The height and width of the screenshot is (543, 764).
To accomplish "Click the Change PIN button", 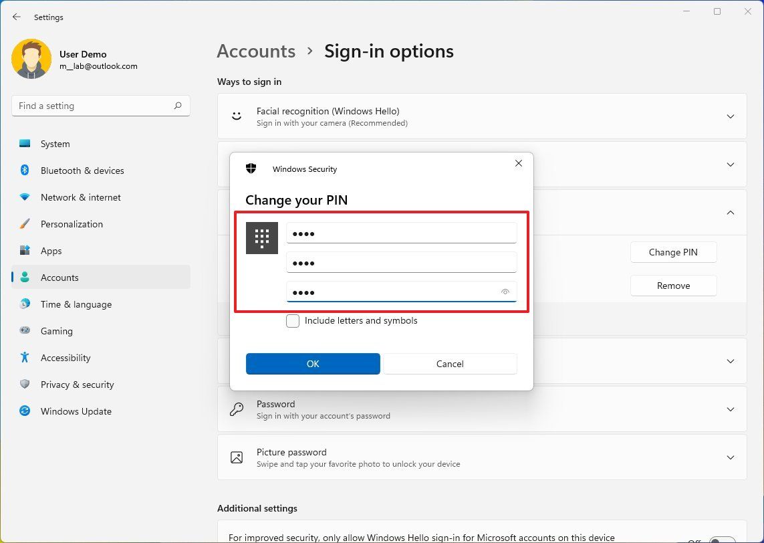I will pos(673,252).
